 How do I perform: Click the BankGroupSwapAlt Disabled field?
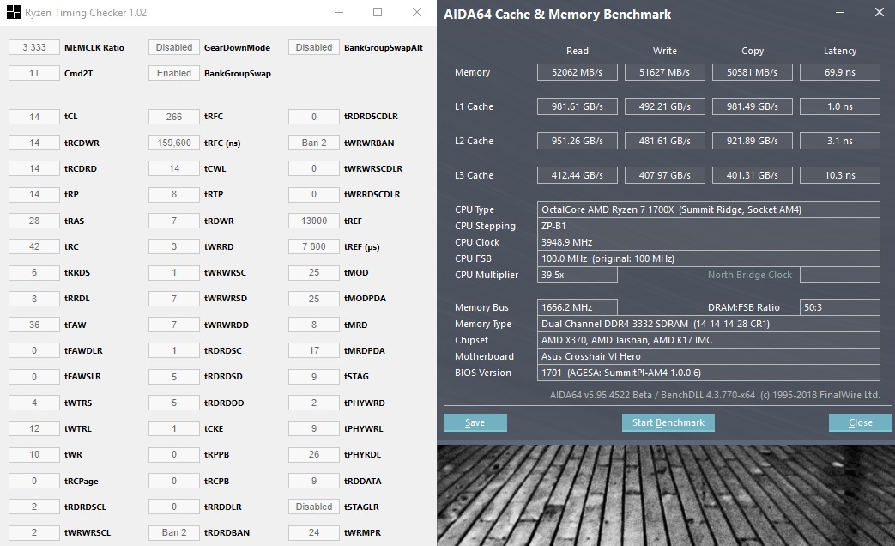314,47
